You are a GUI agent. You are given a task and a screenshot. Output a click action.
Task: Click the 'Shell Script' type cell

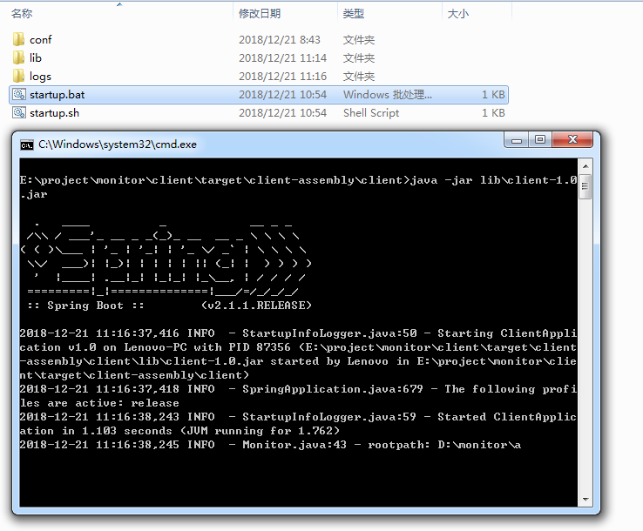click(371, 113)
